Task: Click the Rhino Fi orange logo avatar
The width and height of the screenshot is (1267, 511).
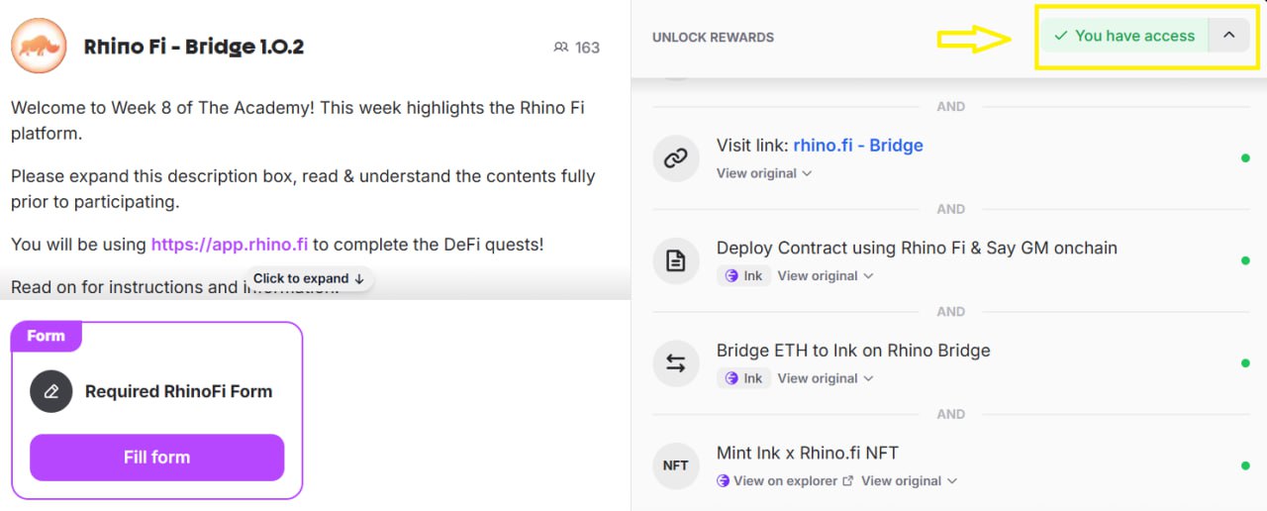Action: point(39,46)
